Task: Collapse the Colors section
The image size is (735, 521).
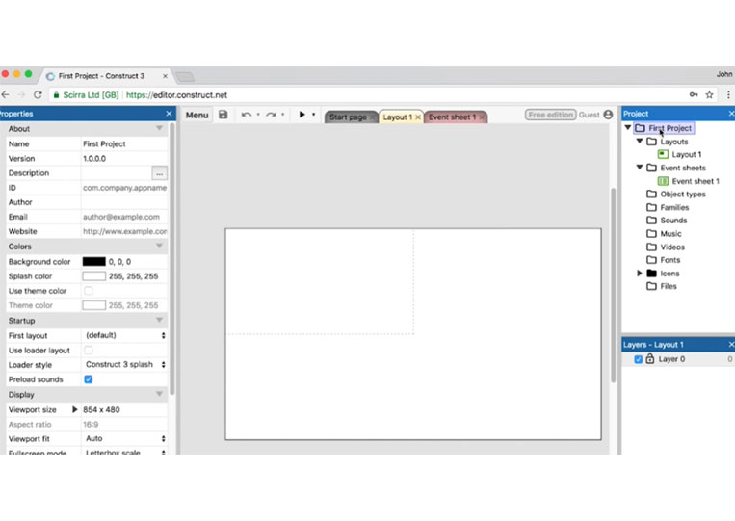Action: coord(159,246)
